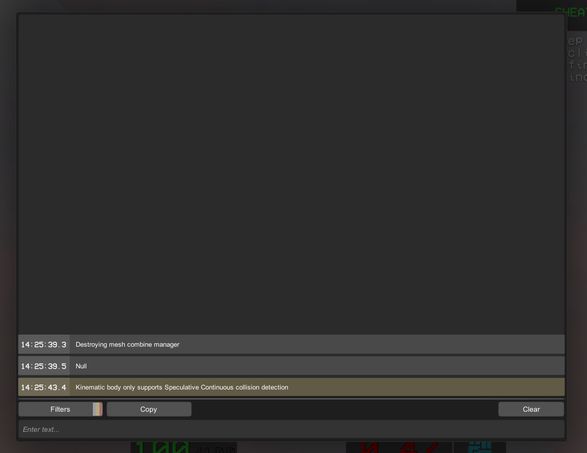Screen dimensions: 587x453
Task: Copy the console log with Copy button
Action: pos(149,409)
